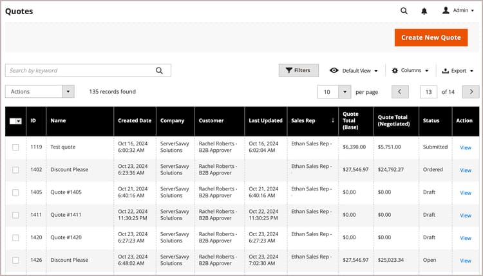Select checkbox for quote 1420
This screenshot has height=276, width=483.
click(15, 238)
